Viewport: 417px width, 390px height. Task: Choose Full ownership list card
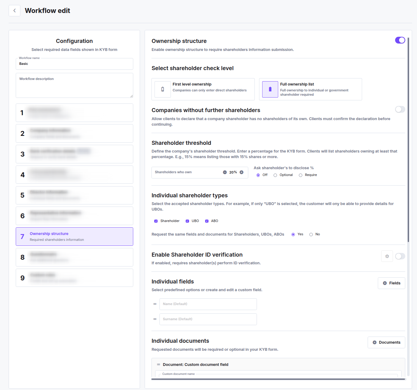point(311,89)
